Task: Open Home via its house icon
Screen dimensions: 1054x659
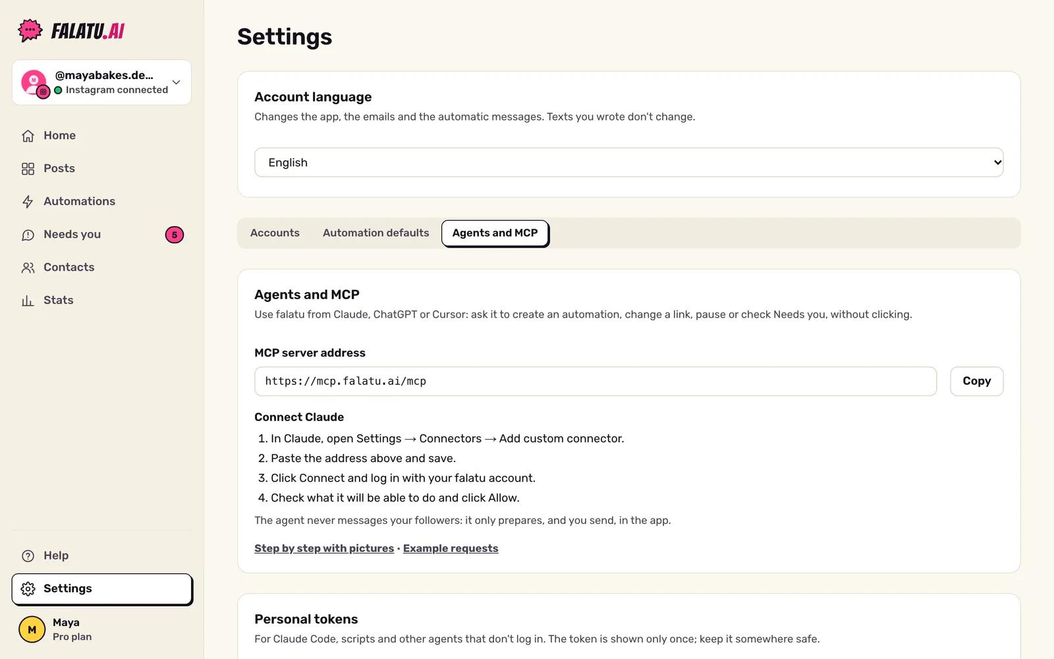Action: pyautogui.click(x=28, y=136)
